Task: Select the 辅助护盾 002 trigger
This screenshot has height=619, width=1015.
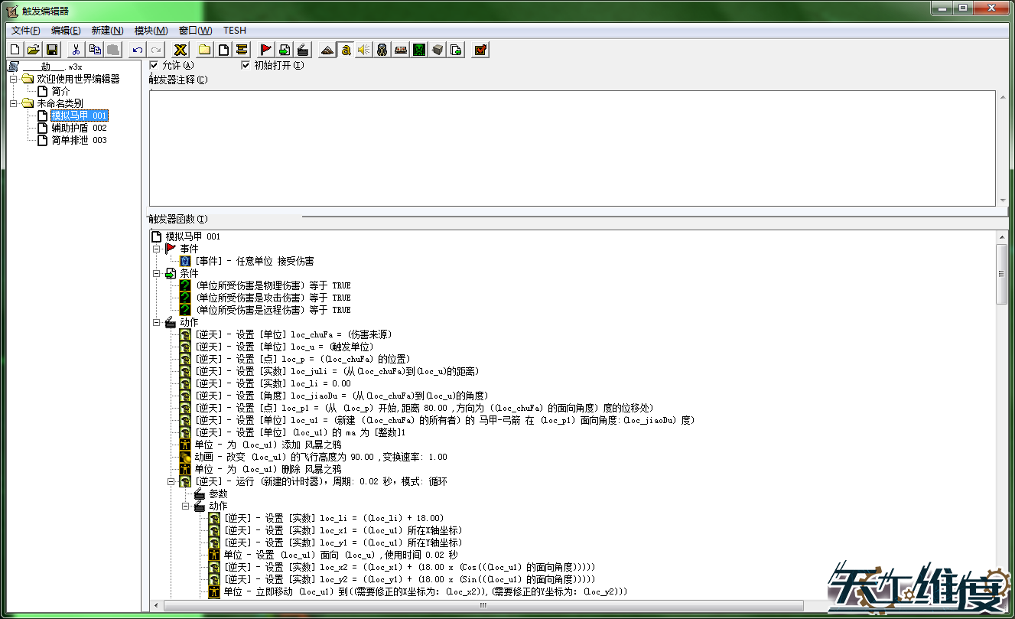Action: (x=79, y=128)
